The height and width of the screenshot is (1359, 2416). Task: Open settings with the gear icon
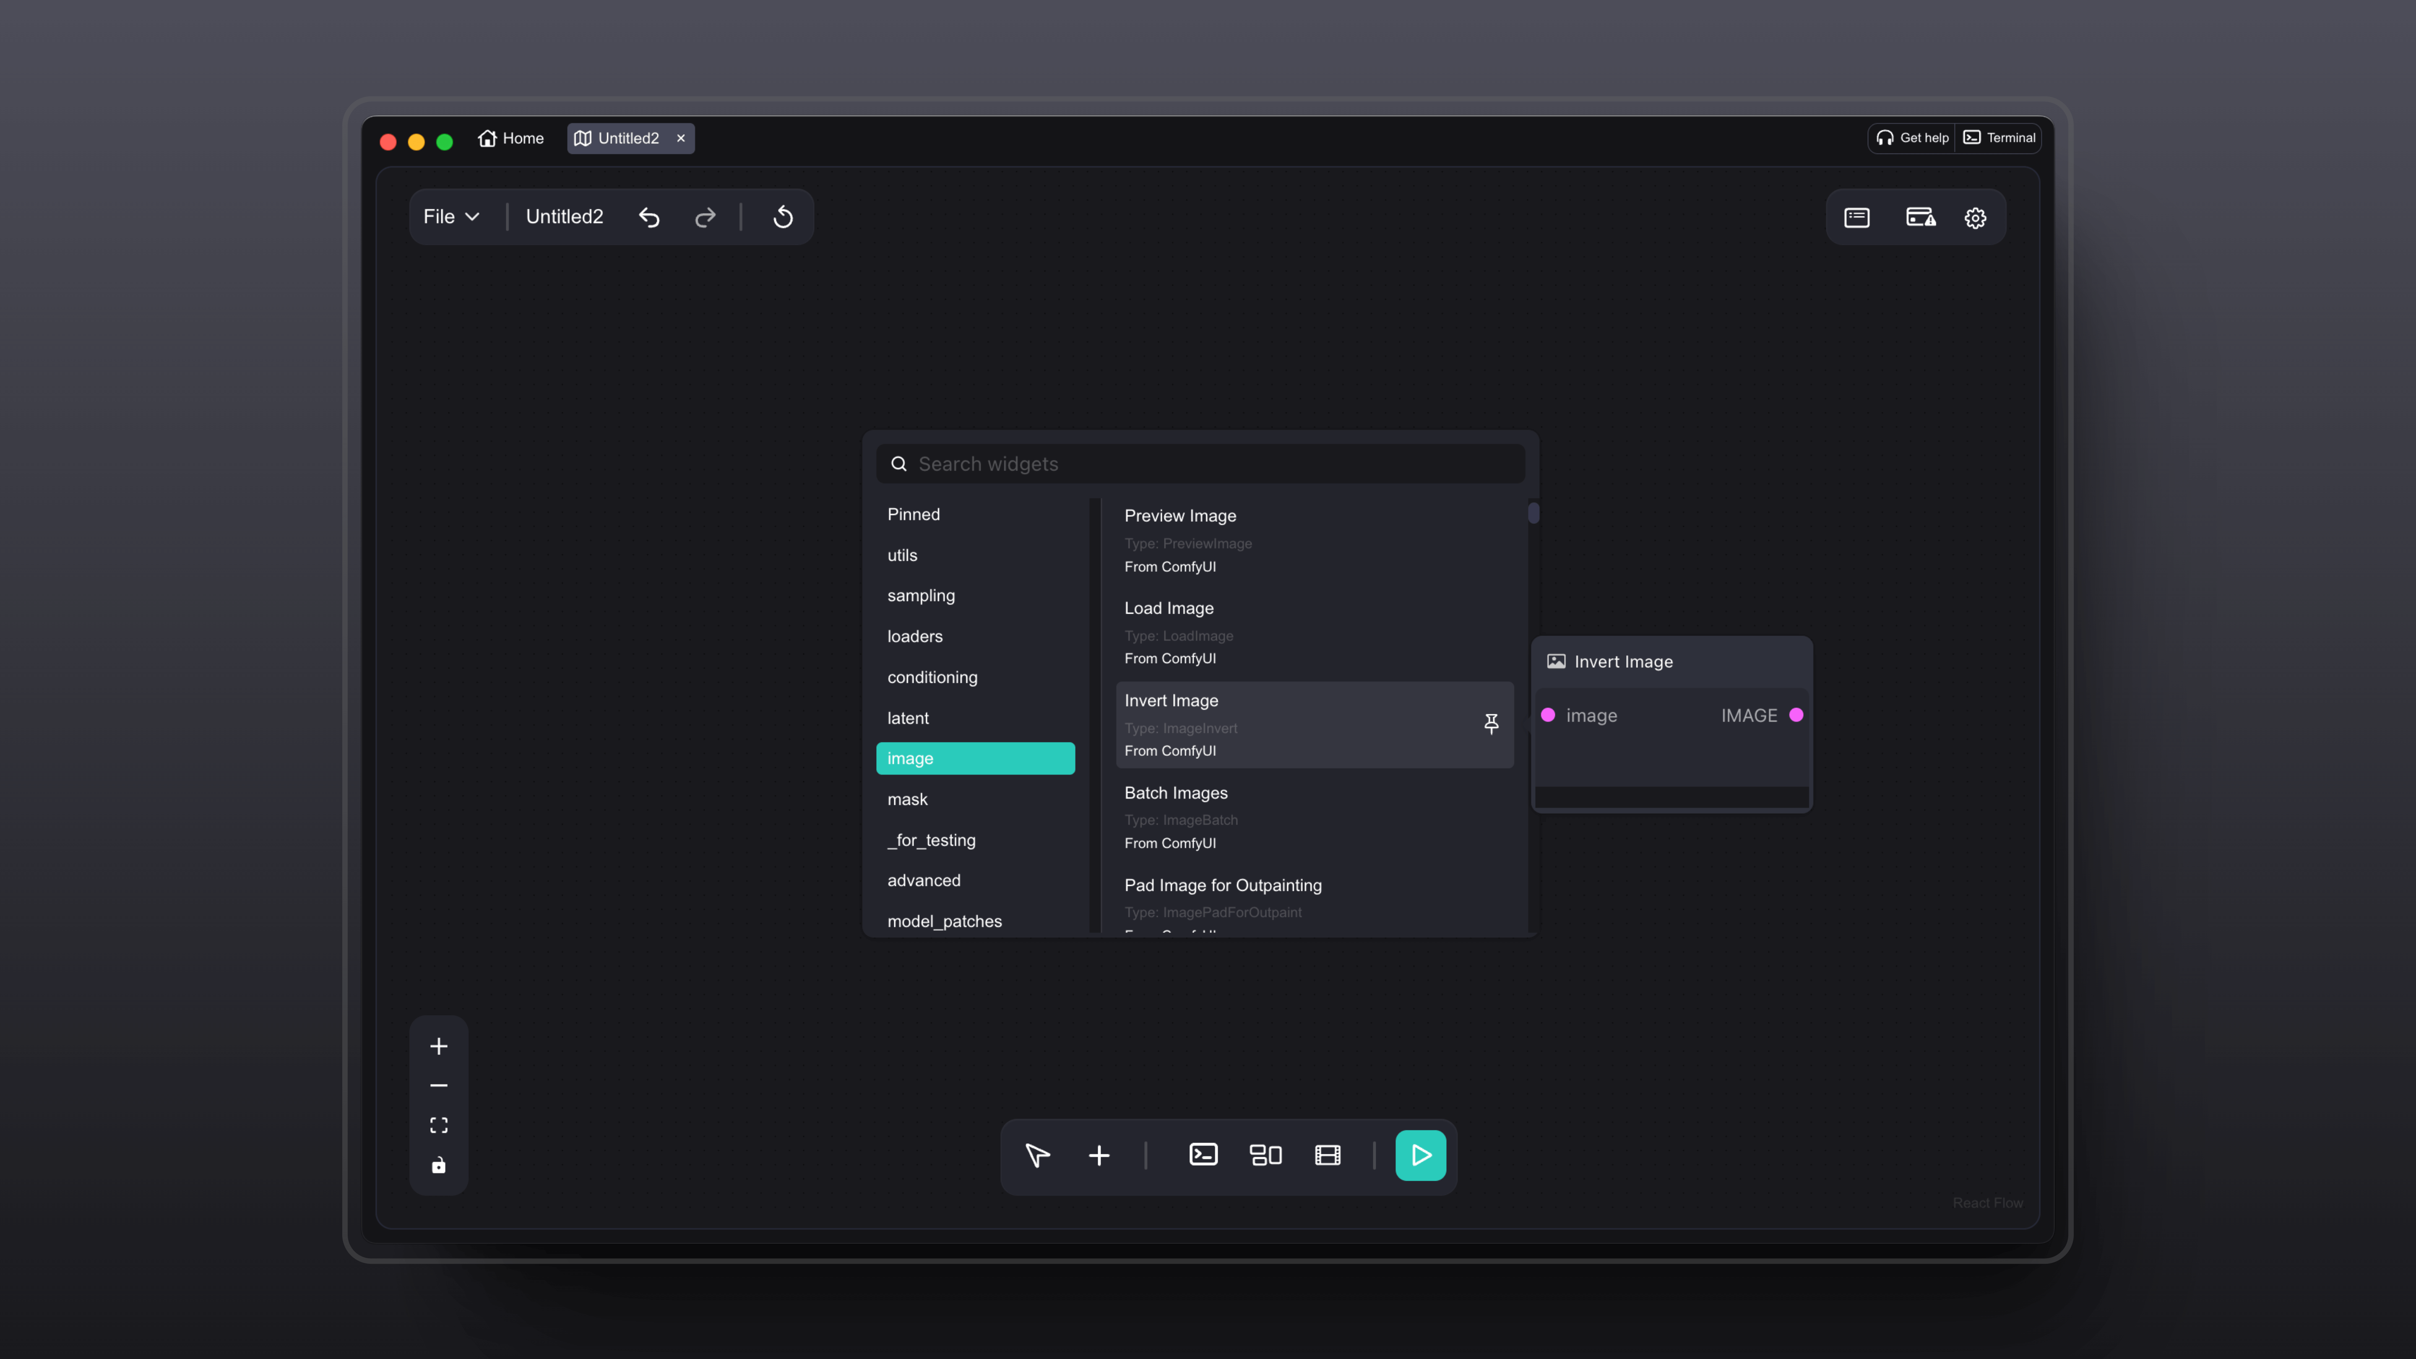[1975, 217]
